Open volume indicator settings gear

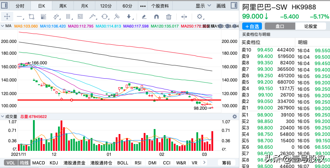pos(234,116)
